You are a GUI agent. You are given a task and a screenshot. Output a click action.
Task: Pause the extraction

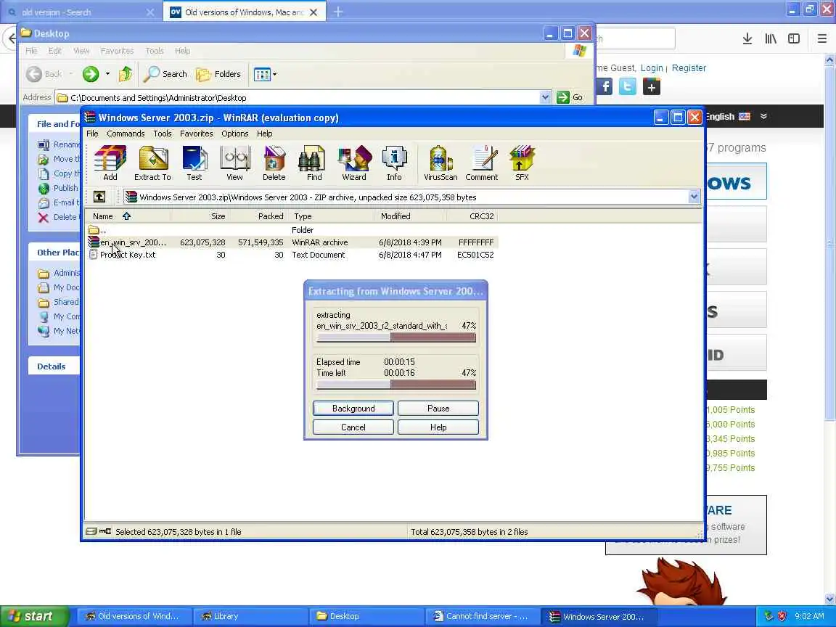[x=438, y=409]
